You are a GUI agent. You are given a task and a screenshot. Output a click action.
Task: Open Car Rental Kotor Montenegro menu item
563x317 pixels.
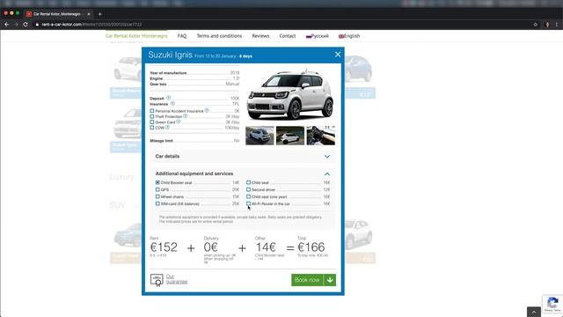(x=136, y=36)
